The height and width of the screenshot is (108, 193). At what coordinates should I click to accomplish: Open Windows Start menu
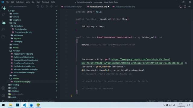pyautogui.click(x=3, y=105)
